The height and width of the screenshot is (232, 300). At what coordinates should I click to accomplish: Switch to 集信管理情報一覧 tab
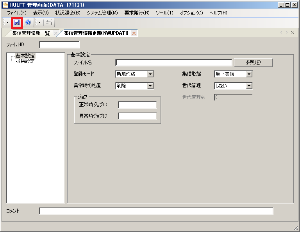[31, 33]
